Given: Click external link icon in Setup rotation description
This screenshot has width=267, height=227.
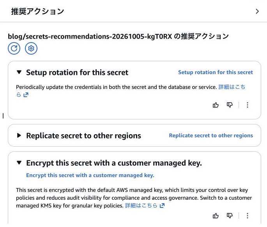Looking at the screenshot, I should coord(26,95).
